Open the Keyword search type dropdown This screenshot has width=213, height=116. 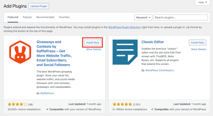click(143, 17)
